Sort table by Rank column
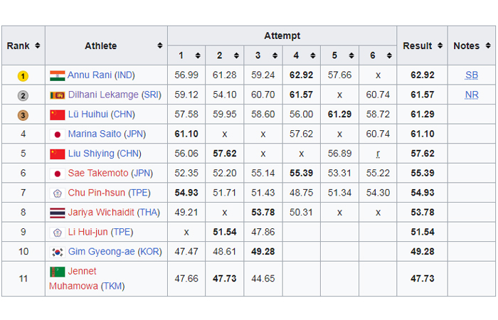This screenshot has width=498, height=320. [37, 46]
